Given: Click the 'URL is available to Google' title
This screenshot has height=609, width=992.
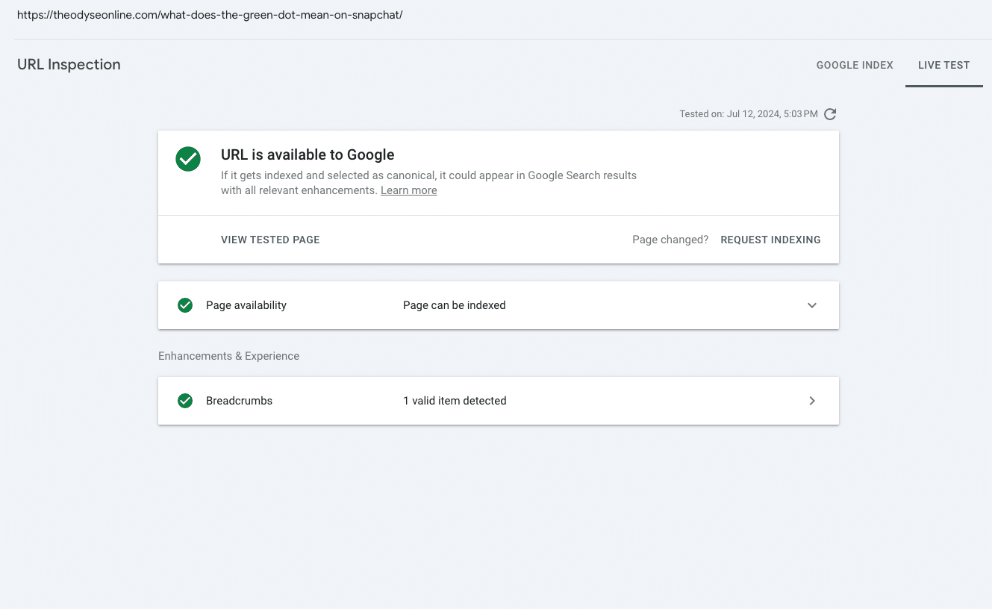Looking at the screenshot, I should (308, 154).
